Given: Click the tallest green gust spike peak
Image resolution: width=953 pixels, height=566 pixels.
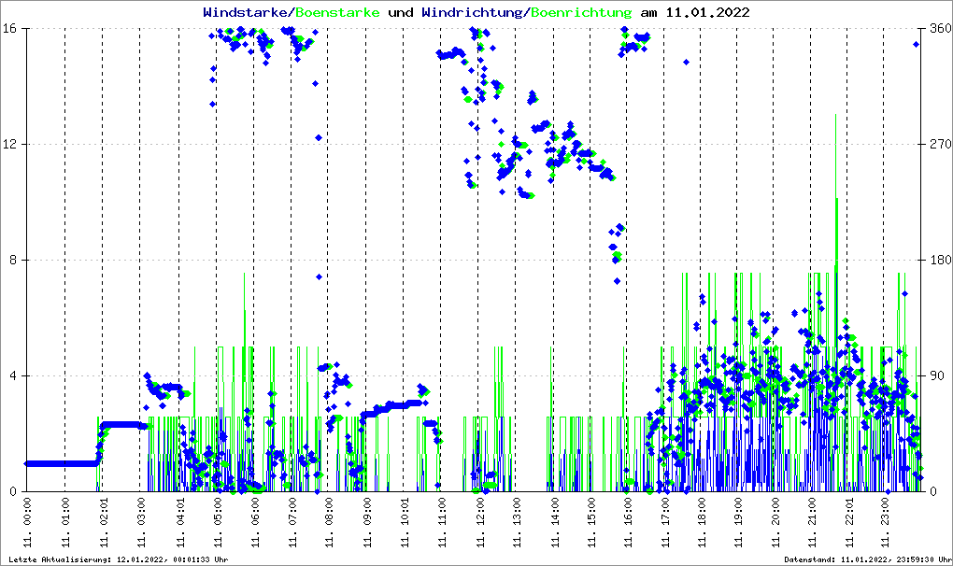Looking at the screenshot, I should 836,116.
